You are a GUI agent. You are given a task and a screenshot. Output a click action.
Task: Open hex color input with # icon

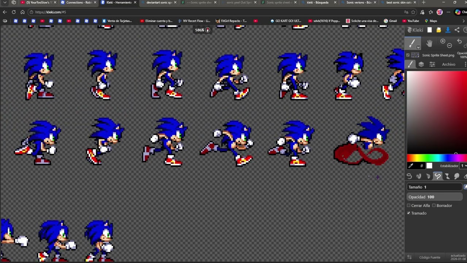pyautogui.click(x=421, y=166)
